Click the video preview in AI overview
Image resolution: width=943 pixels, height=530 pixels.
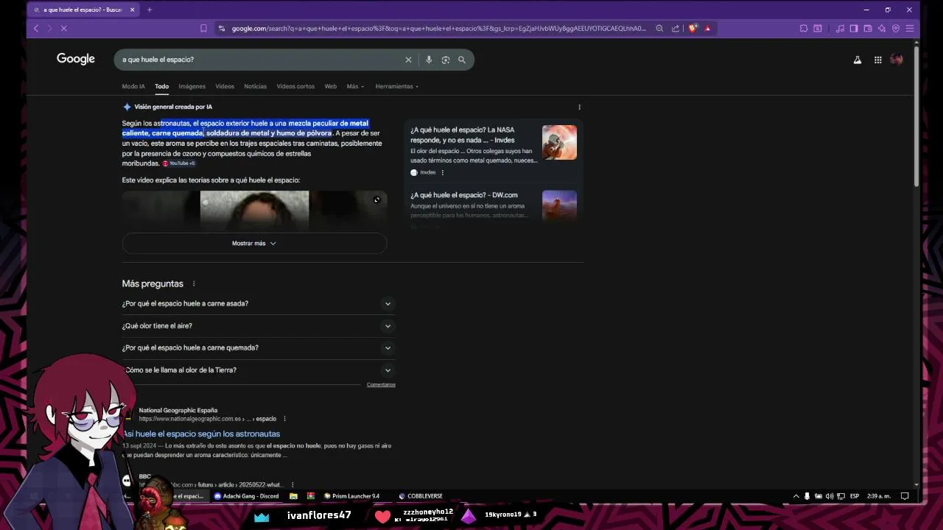click(254, 211)
